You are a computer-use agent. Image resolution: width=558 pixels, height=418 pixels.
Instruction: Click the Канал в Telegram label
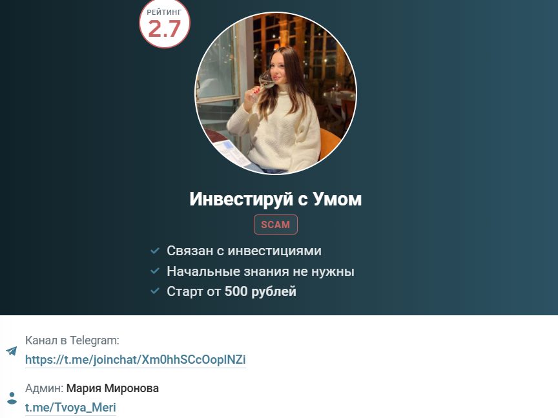coord(72,340)
